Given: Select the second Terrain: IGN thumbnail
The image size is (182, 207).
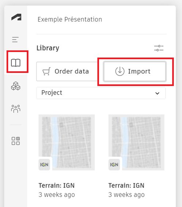Looking at the screenshot, I should click(136, 143).
